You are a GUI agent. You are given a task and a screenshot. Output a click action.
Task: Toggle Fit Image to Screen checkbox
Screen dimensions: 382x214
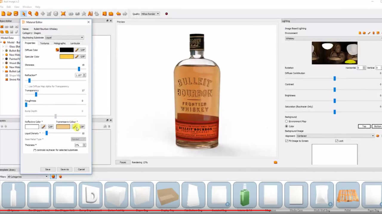coord(286,141)
